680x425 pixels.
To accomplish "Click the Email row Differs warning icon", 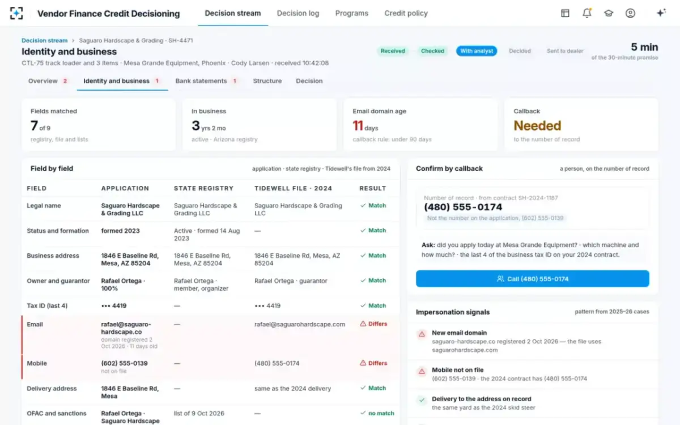I will pos(363,324).
